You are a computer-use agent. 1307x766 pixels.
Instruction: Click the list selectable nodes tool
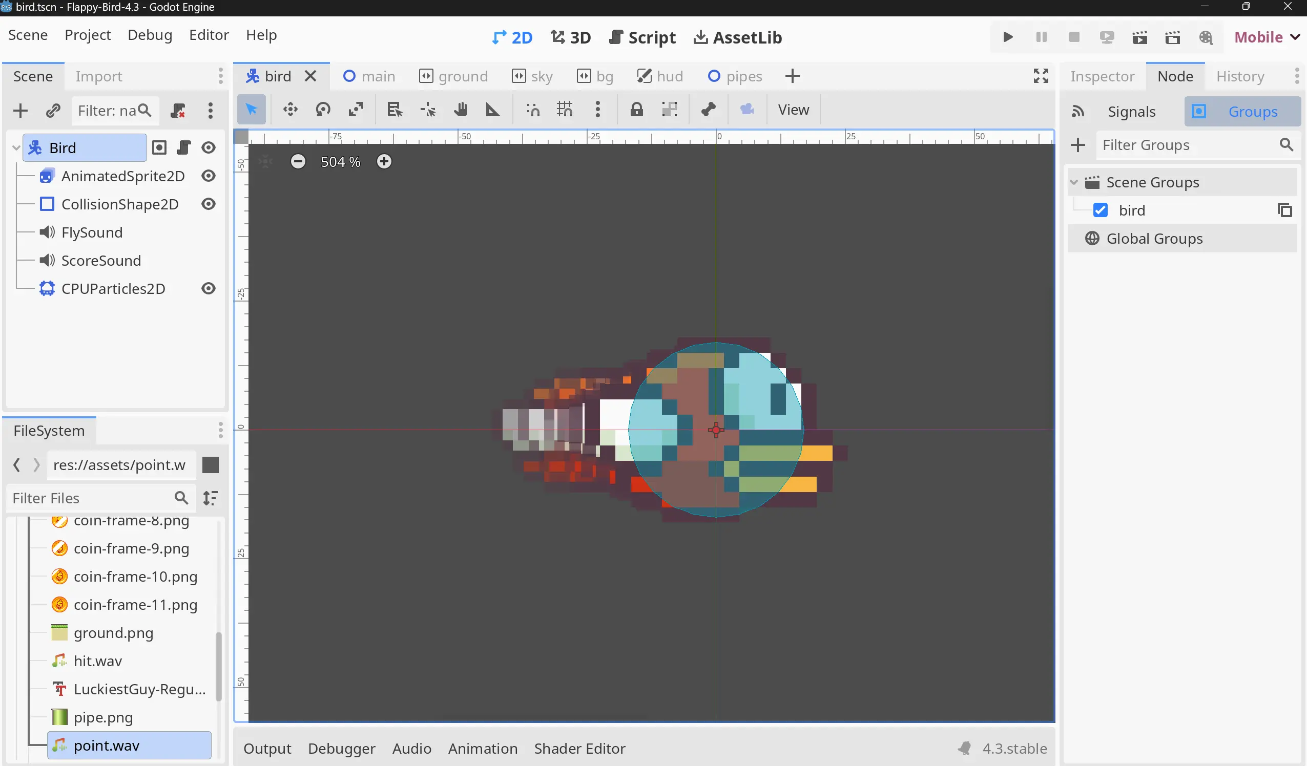[395, 110]
